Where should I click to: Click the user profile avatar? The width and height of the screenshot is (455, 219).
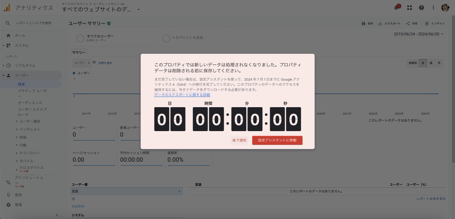(445, 8)
